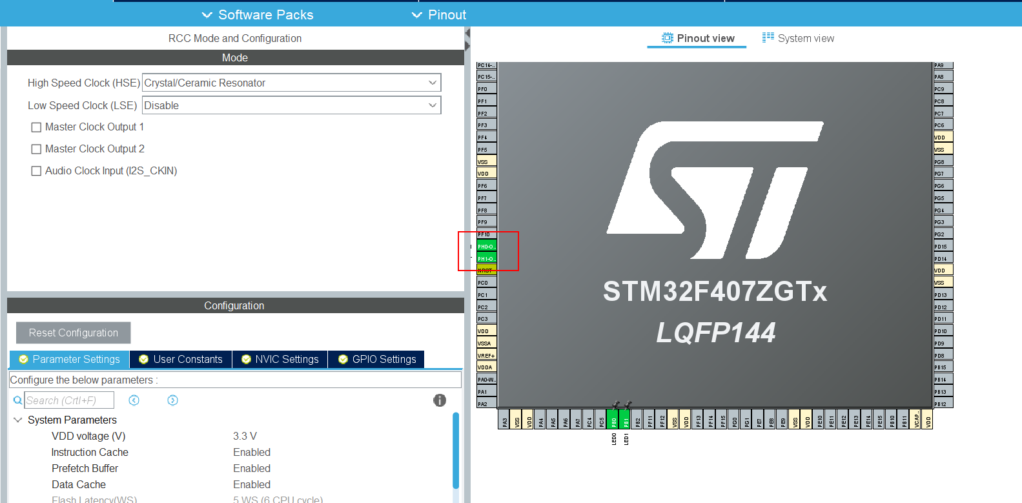Screen dimensions: 1022x503
Task: Click the parameters search field
Action: pos(69,400)
